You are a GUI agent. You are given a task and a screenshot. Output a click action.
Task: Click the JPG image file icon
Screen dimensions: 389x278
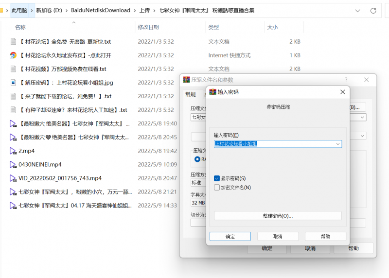pyautogui.click(x=13, y=83)
